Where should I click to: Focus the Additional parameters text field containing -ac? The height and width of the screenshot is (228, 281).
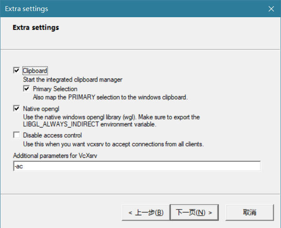tap(137, 166)
